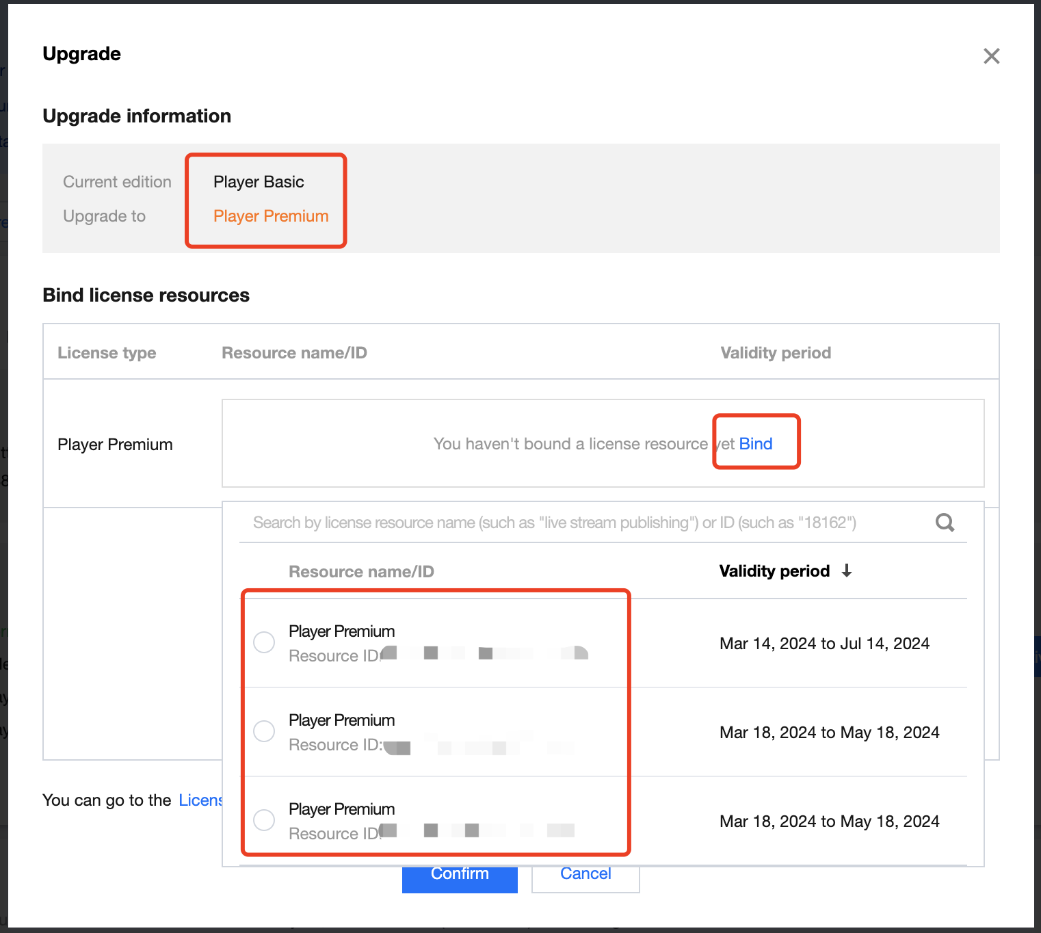Focus the license resource search field
1041x933 pixels.
pyautogui.click(x=554, y=523)
